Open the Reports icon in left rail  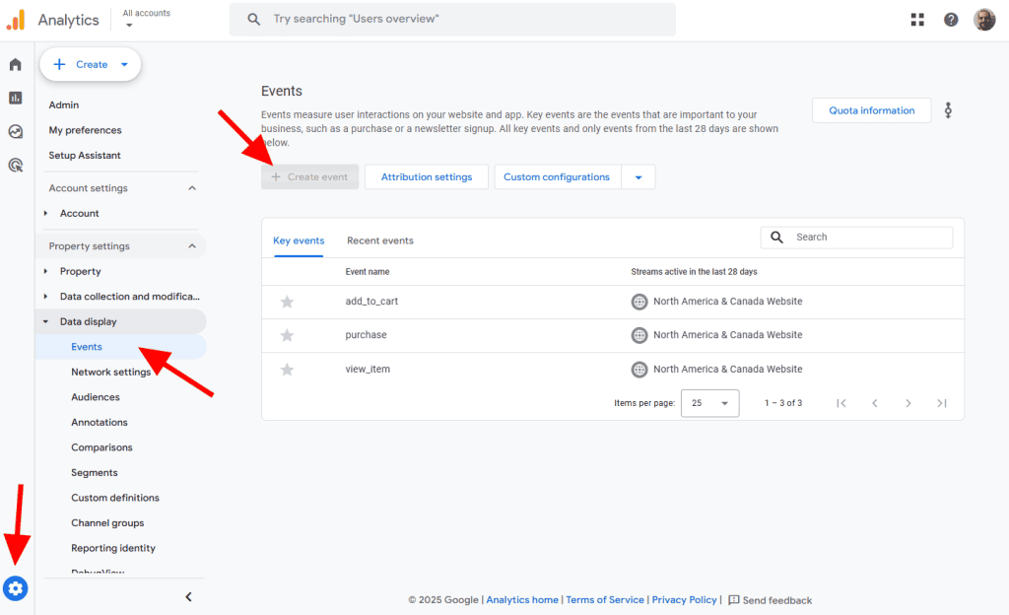tap(16, 98)
